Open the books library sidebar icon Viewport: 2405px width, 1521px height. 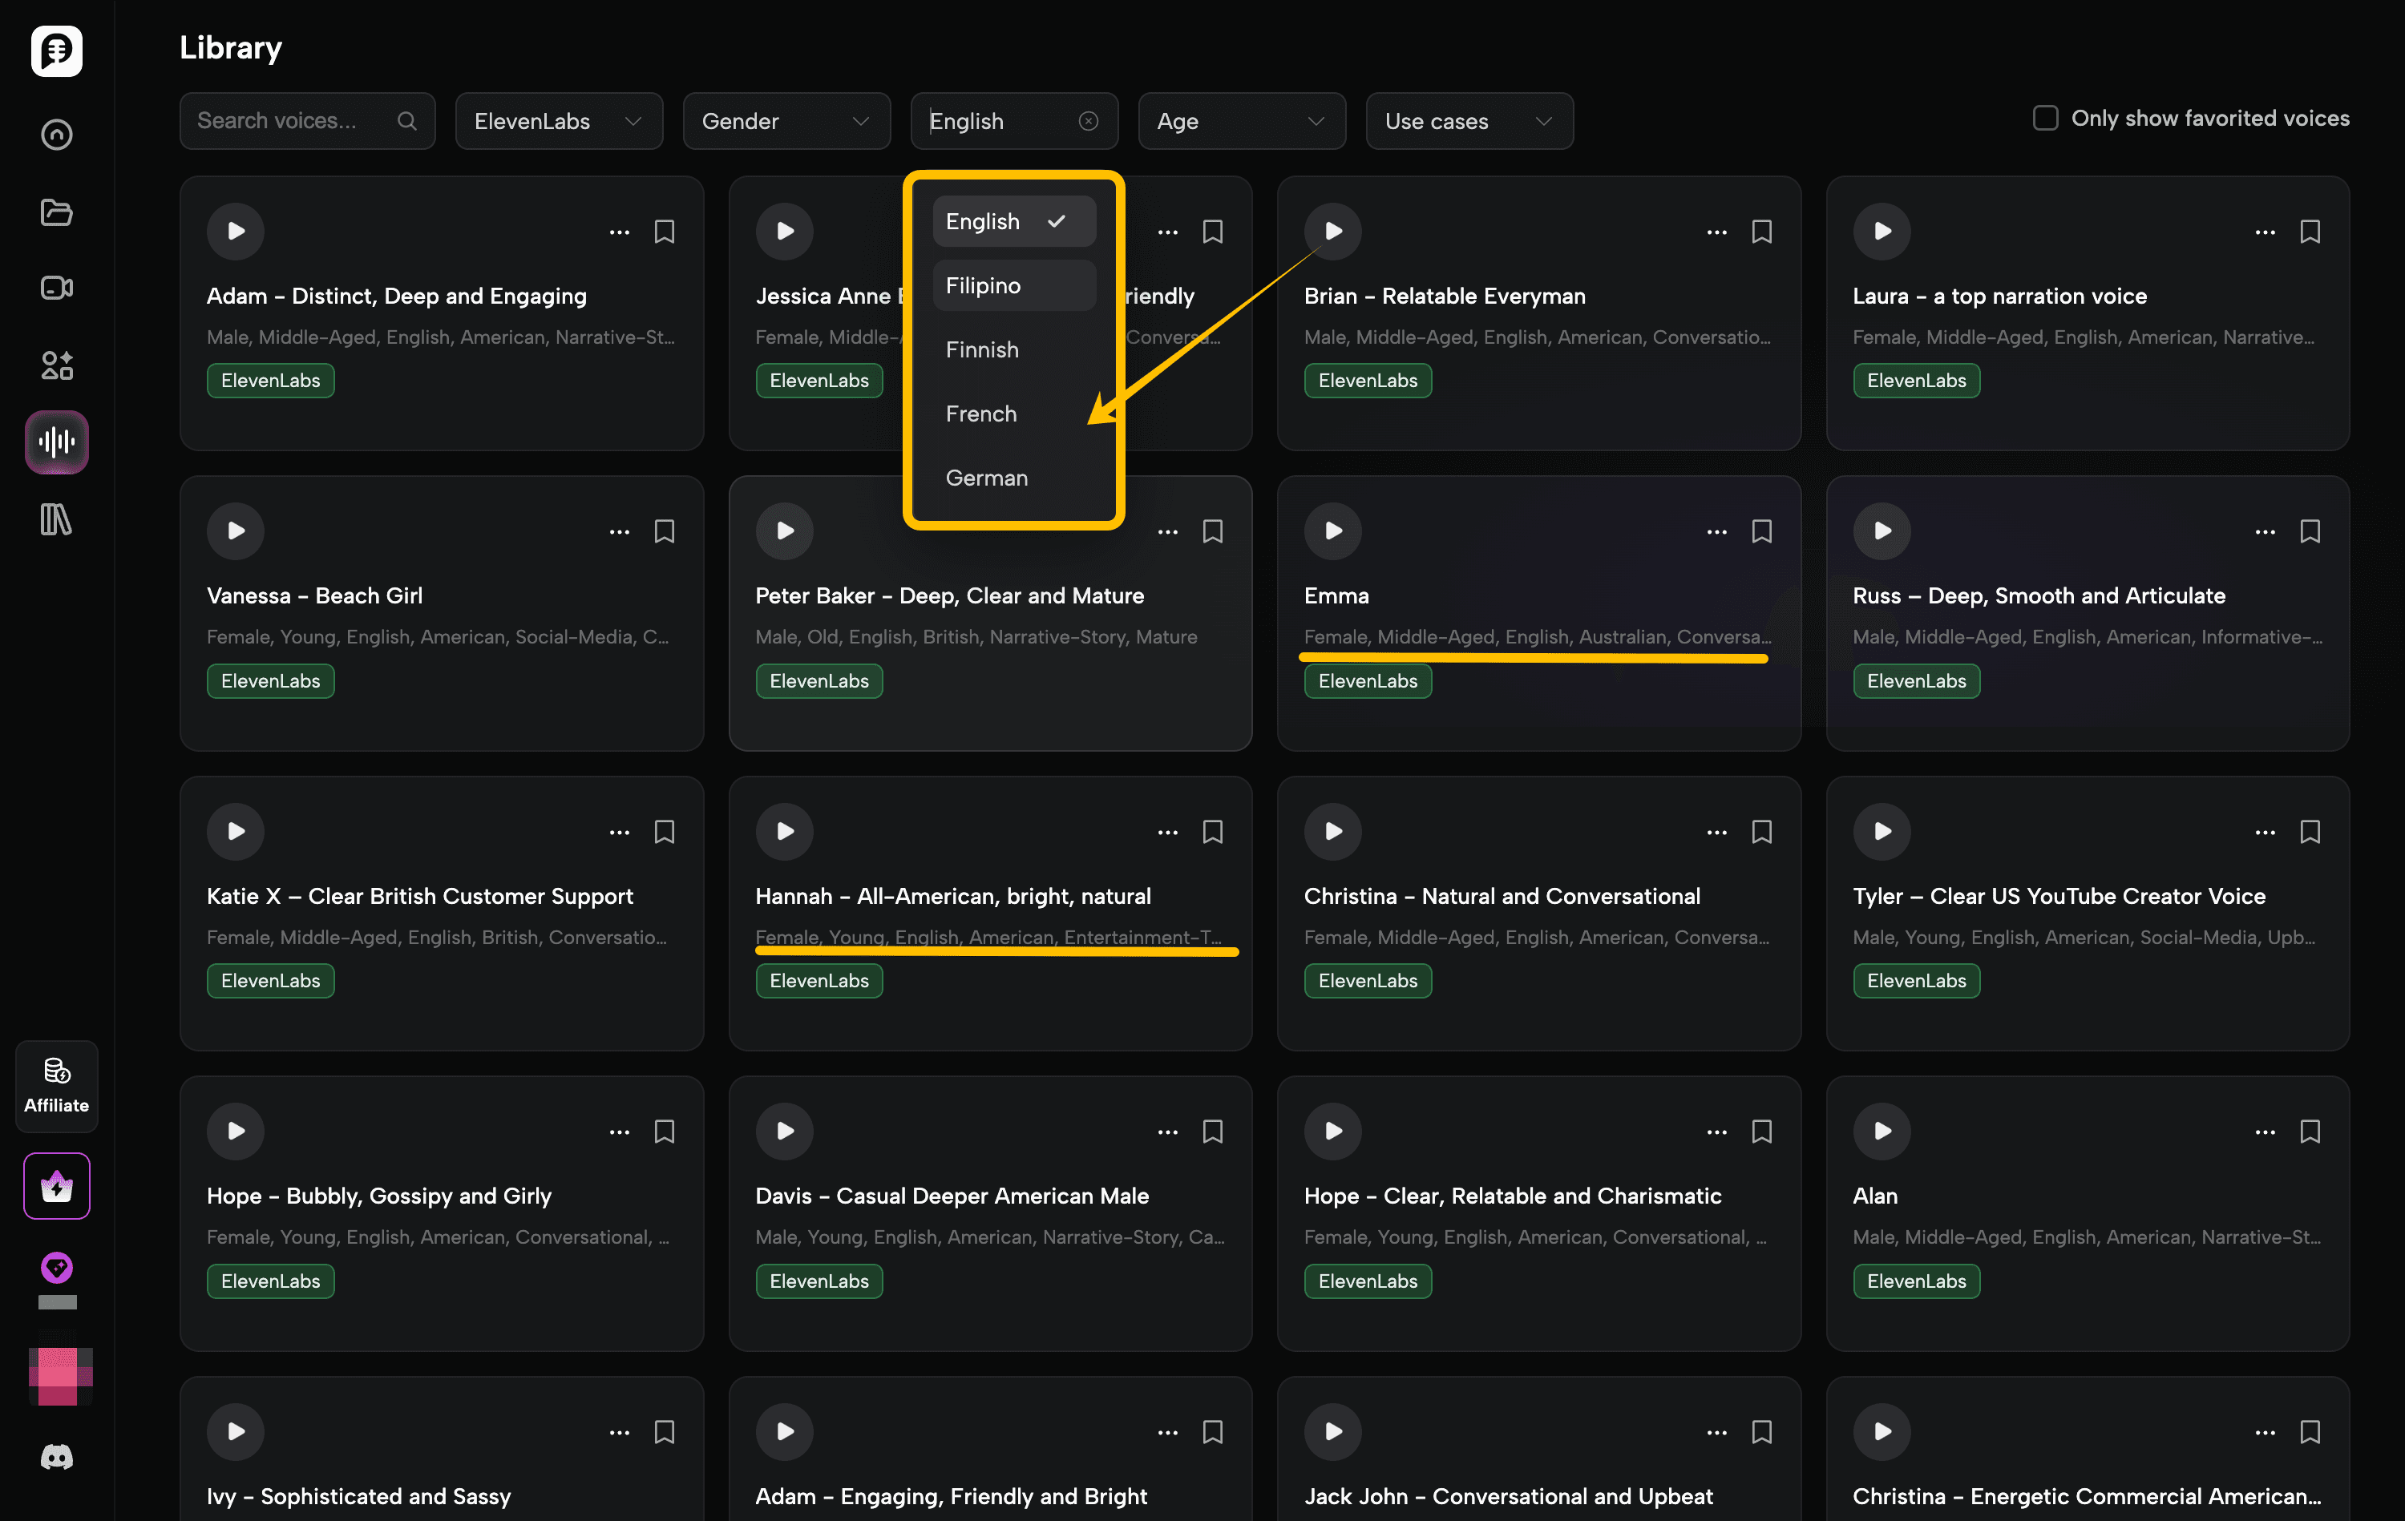56,519
